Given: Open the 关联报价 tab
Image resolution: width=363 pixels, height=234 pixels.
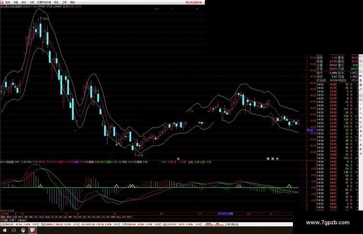Looking at the screenshot, I should point(22,220).
